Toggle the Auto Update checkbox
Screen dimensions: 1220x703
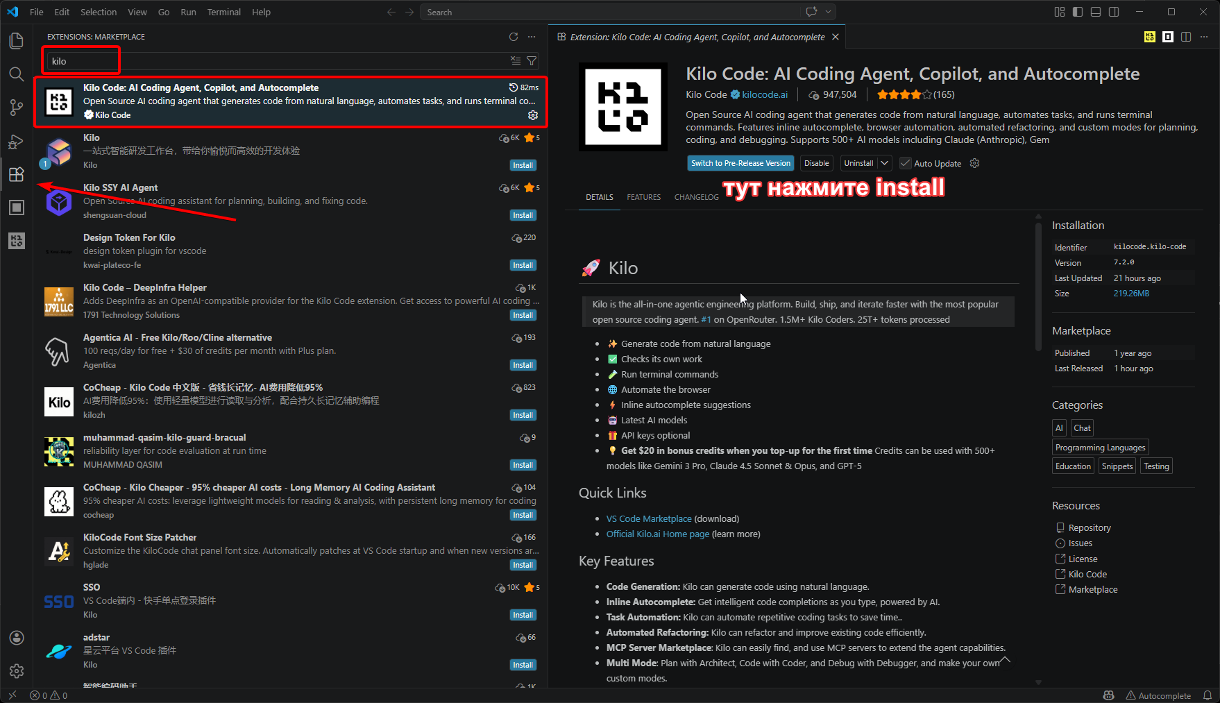905,163
